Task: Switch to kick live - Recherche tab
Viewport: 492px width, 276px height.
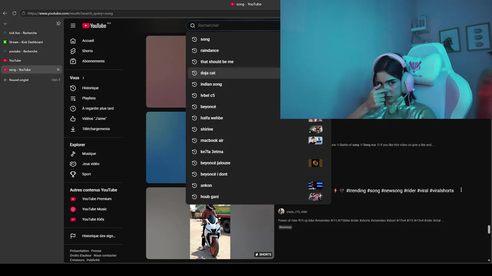Action: coord(32,33)
